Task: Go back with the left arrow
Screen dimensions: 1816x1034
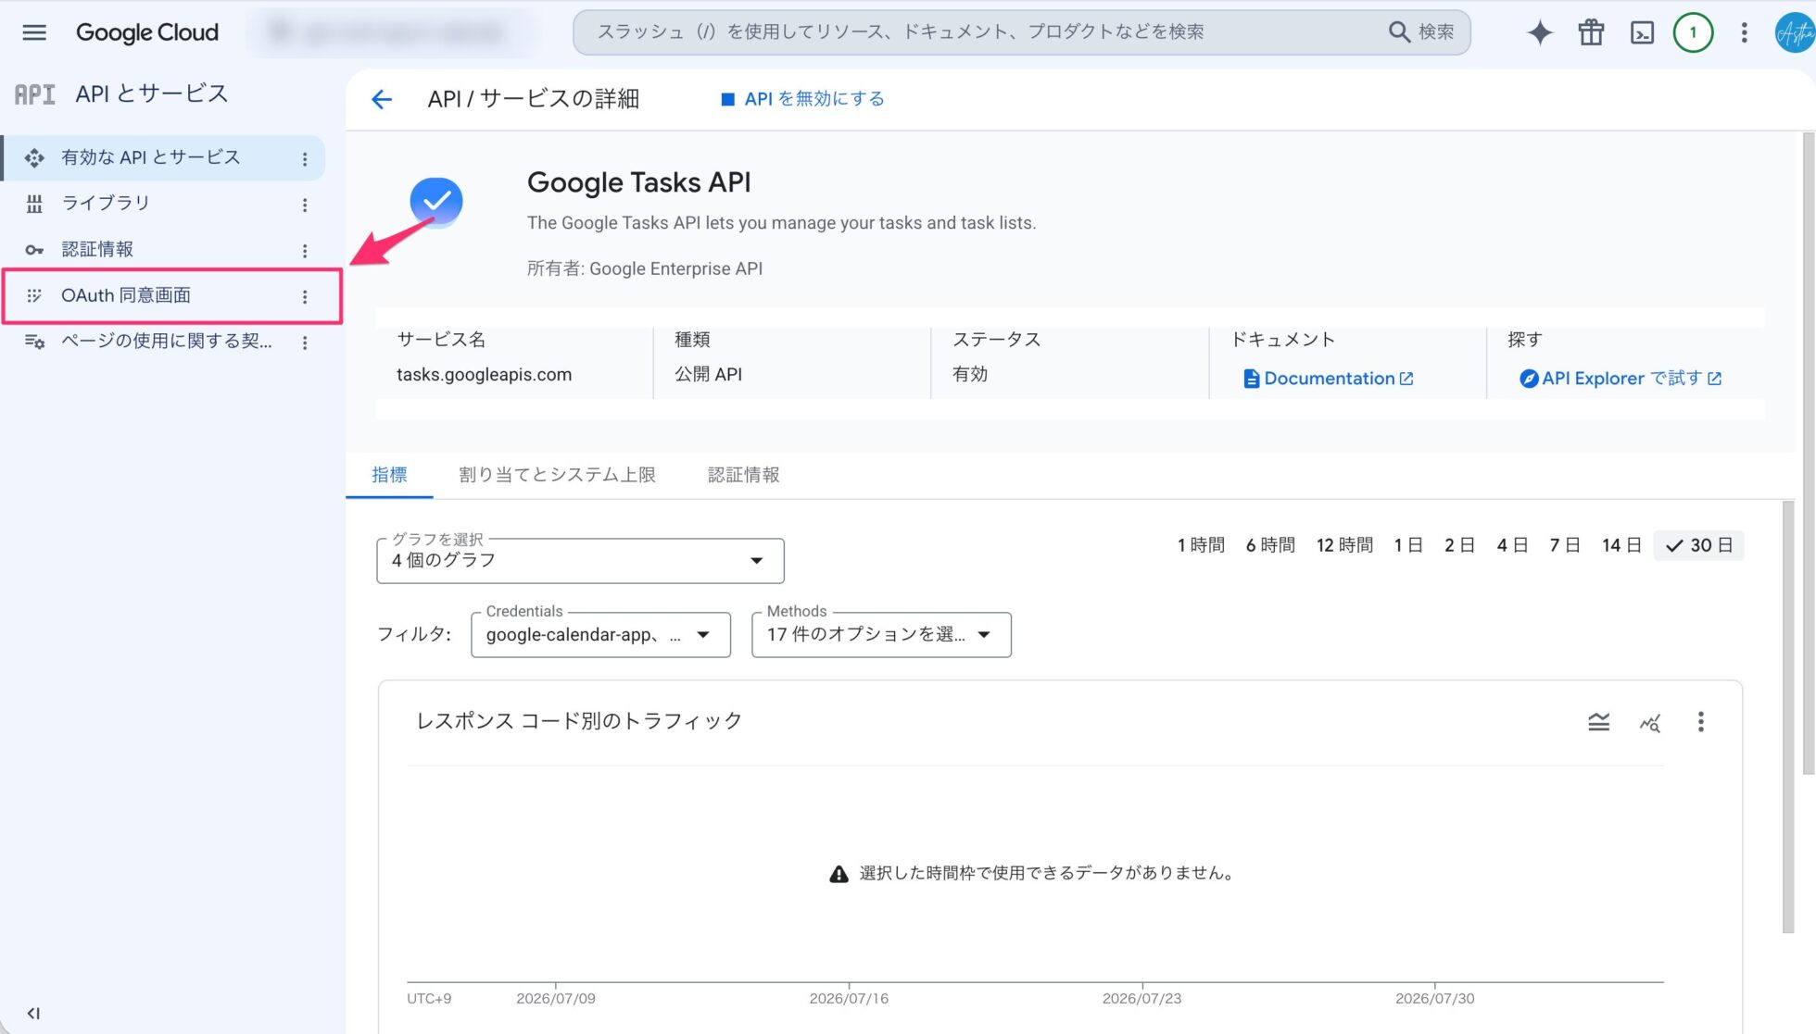Action: click(382, 99)
